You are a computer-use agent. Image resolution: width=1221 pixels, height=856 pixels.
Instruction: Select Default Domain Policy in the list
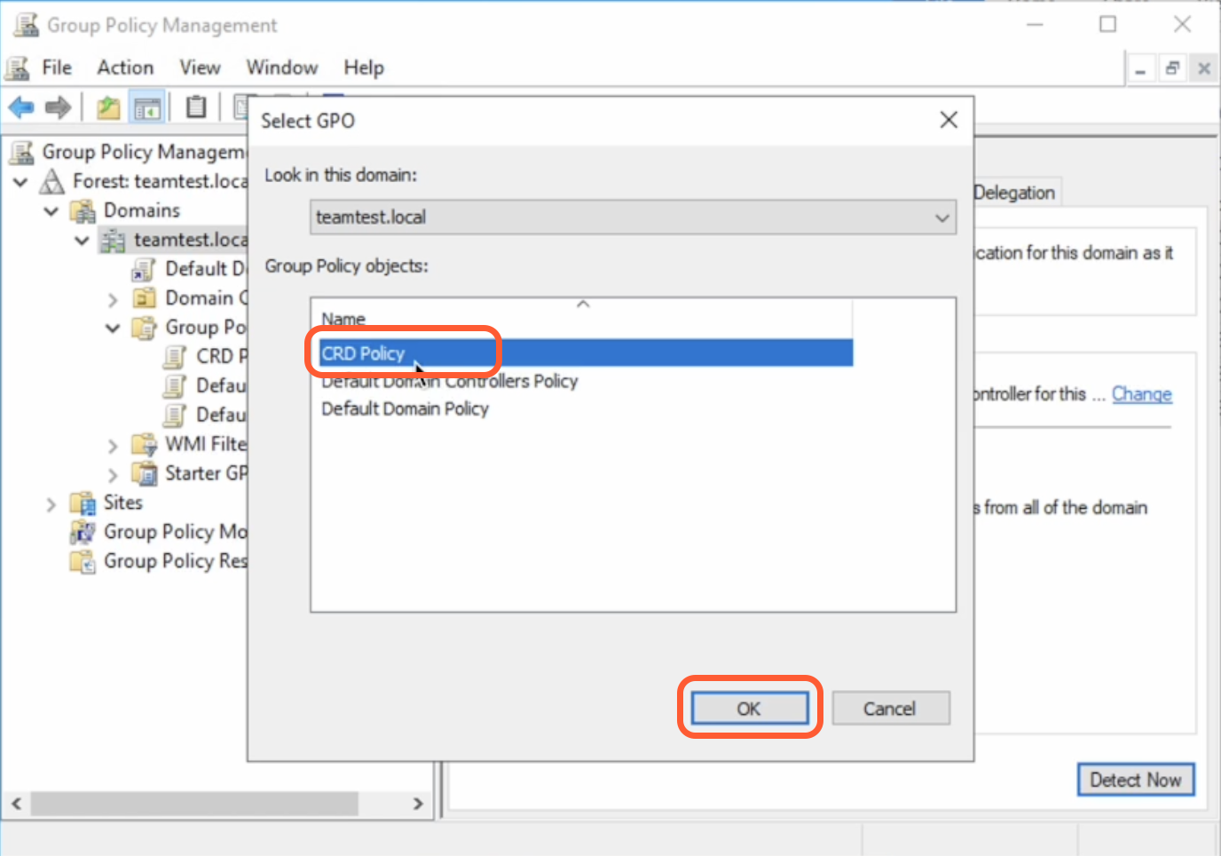coord(405,408)
